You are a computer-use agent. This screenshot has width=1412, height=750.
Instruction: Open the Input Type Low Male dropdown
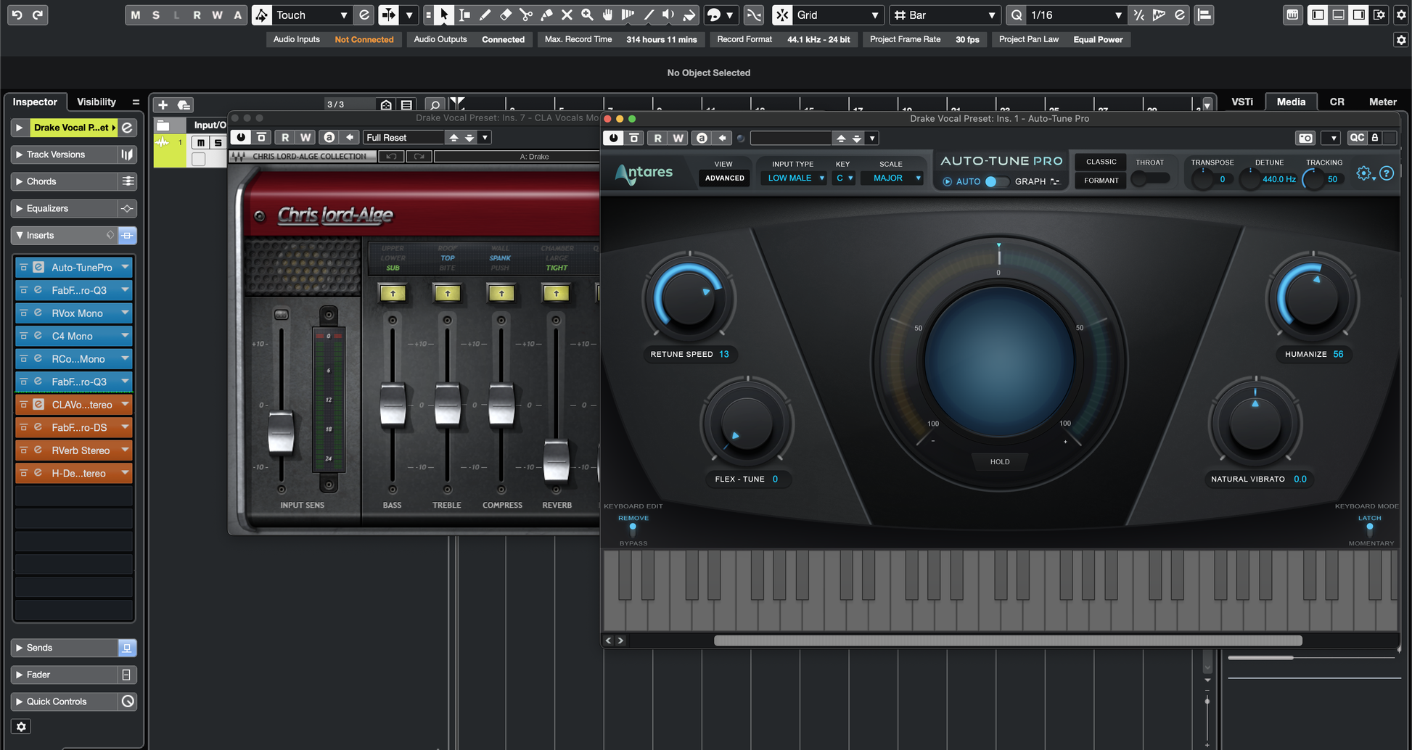tap(793, 178)
